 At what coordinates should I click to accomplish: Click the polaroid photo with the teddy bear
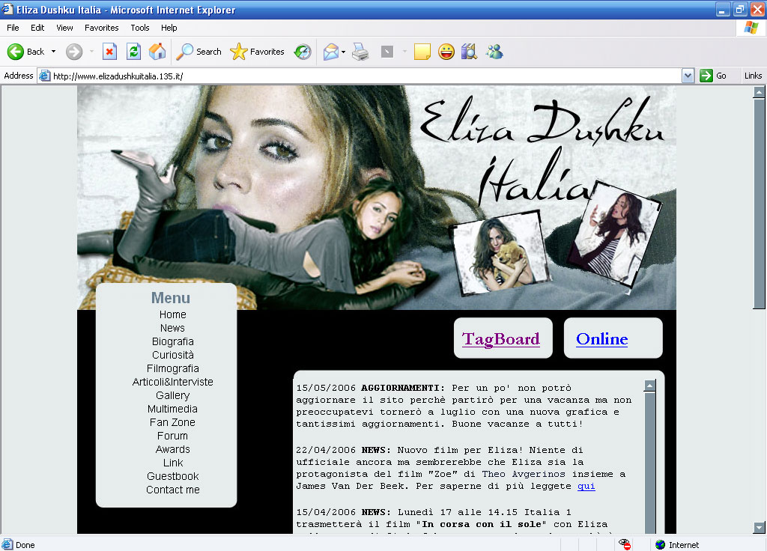point(500,253)
